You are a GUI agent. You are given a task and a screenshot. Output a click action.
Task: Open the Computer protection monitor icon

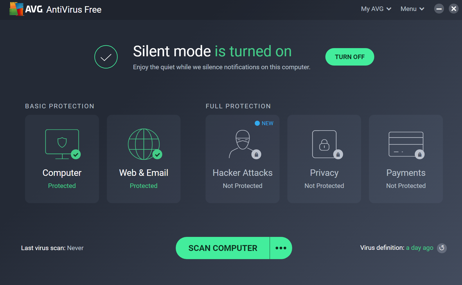click(63, 144)
